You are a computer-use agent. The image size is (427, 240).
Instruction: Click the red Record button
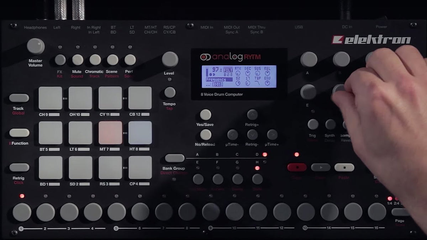297,167
